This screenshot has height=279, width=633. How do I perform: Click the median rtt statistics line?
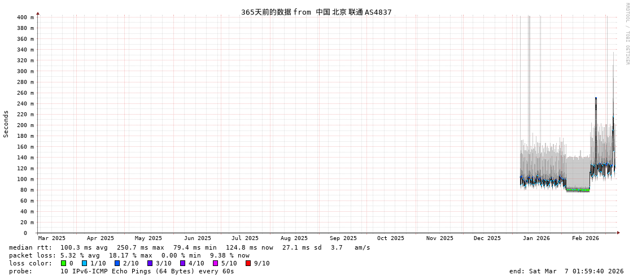pyautogui.click(x=190, y=247)
